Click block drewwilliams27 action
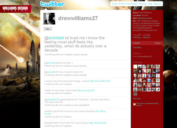The height and width of the screenshot is (128, 177). (x=143, y=56)
